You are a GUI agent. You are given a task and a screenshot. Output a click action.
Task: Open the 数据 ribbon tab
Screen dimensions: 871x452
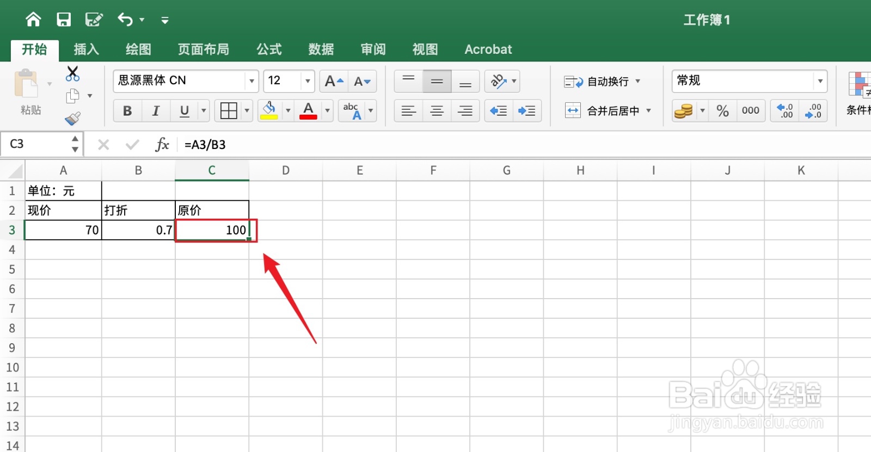pyautogui.click(x=321, y=49)
